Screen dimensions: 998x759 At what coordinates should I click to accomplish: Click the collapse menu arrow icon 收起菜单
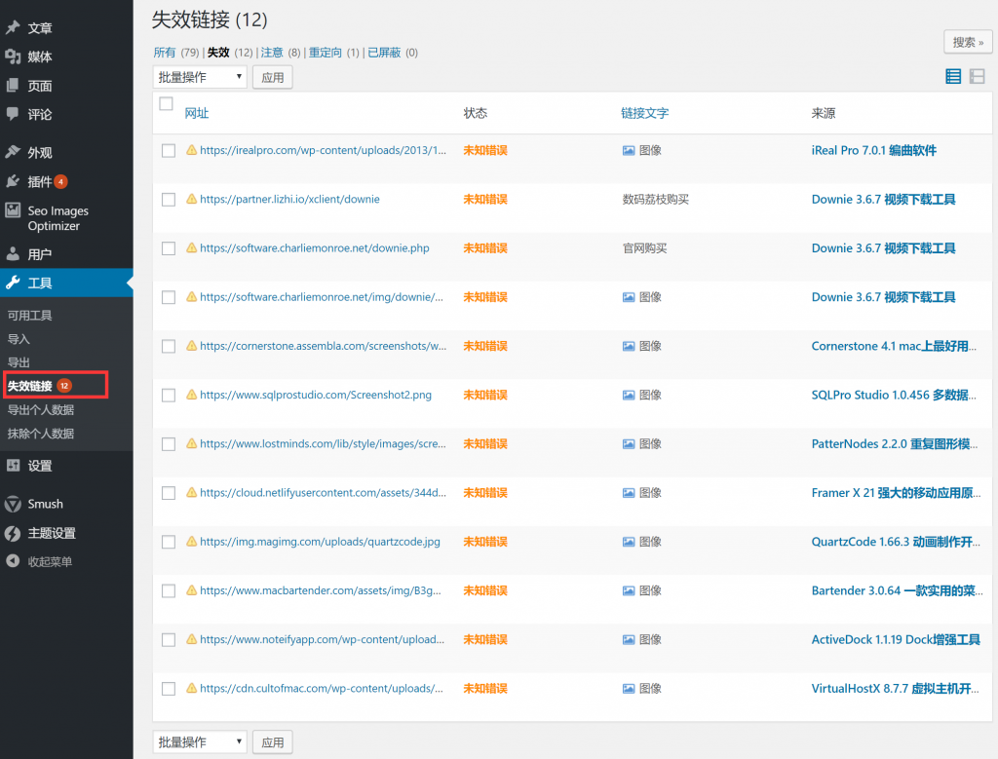tap(13, 560)
